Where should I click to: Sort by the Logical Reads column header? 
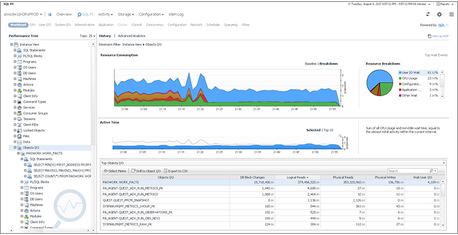(297, 177)
